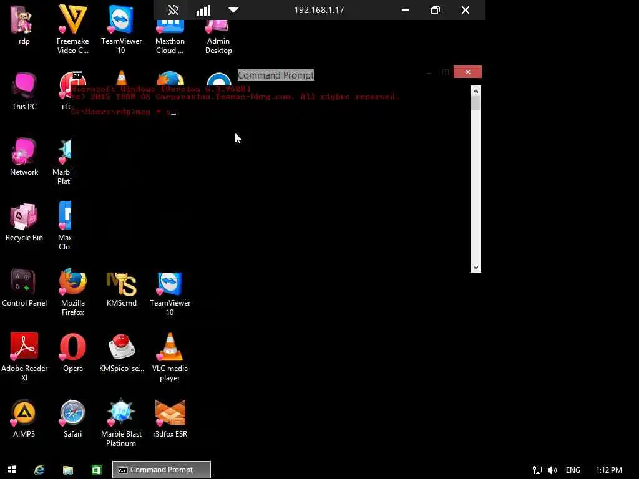Open the rdp desktop icon
This screenshot has width=639, height=479.
point(24,24)
